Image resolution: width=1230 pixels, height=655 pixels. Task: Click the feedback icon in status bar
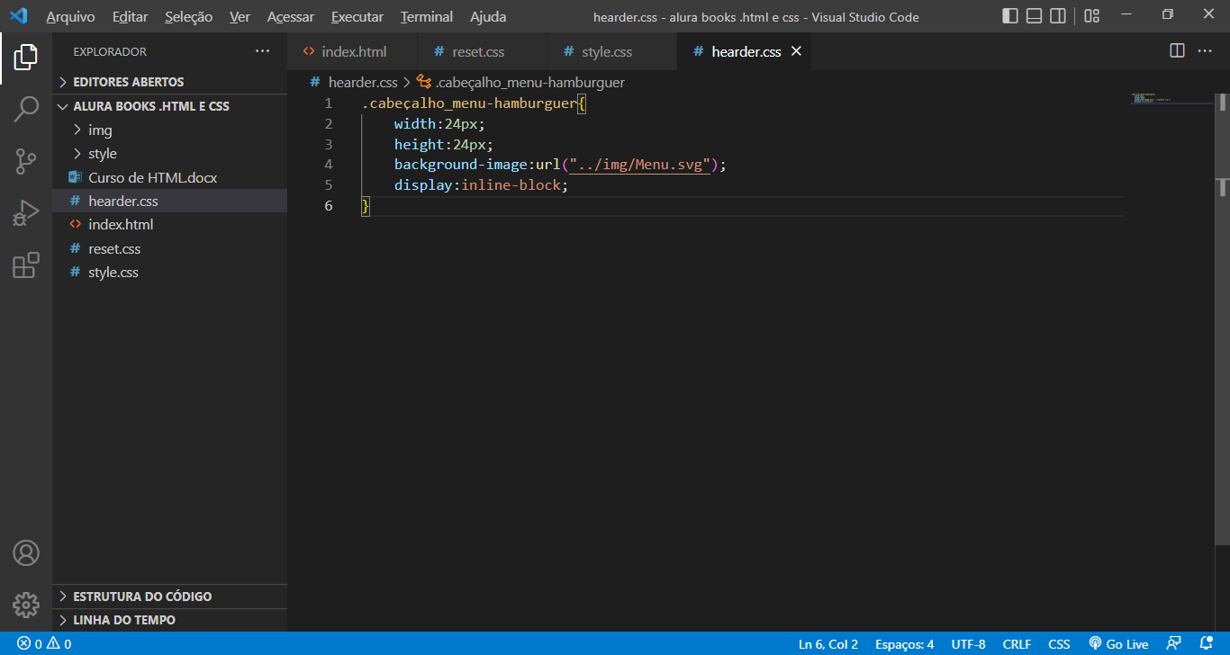point(1173,644)
